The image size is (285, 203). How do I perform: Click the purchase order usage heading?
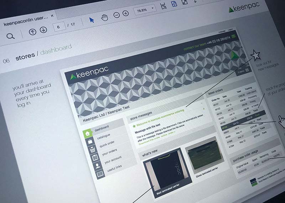(245, 156)
